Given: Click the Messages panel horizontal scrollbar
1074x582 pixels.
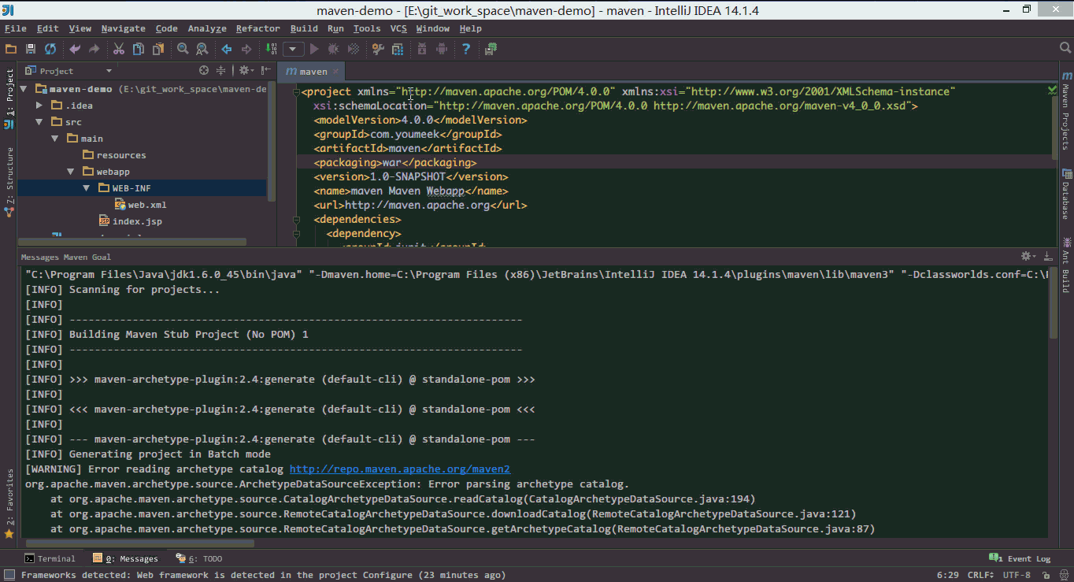Looking at the screenshot, I should [x=140, y=543].
